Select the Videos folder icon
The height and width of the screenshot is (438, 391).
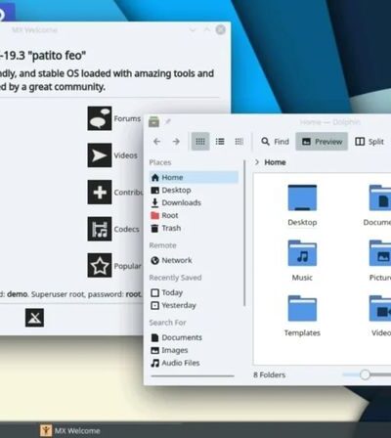pyautogui.click(x=380, y=316)
